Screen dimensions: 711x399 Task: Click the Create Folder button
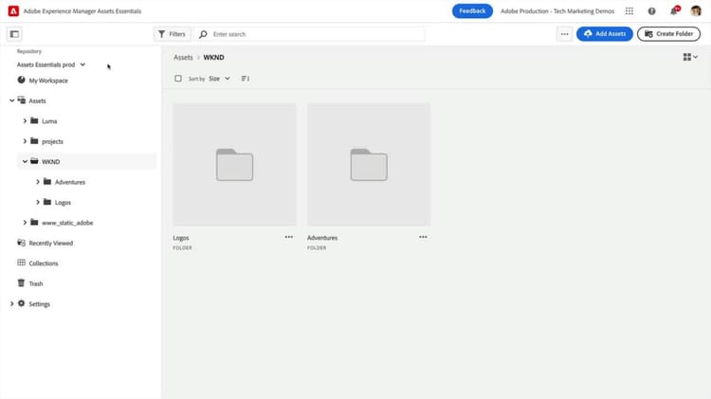(x=668, y=34)
